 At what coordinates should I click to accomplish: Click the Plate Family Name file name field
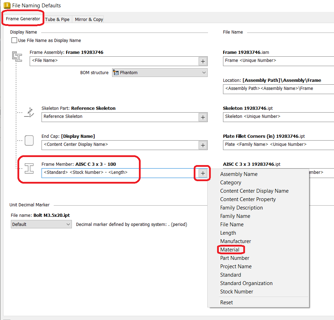(x=279, y=145)
